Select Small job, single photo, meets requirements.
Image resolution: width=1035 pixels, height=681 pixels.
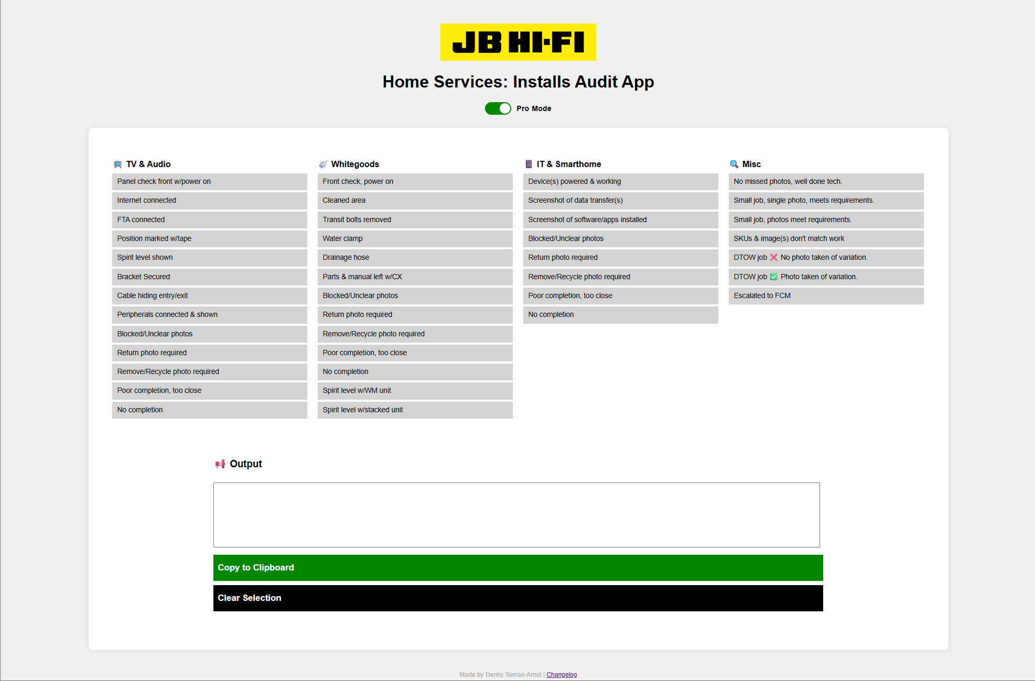[826, 201]
